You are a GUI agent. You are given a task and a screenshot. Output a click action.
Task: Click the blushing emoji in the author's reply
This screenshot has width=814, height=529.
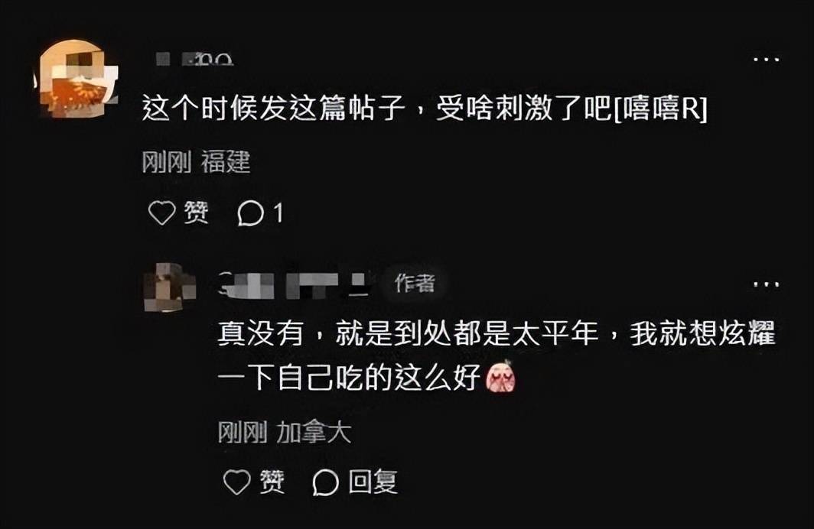pyautogui.click(x=501, y=377)
